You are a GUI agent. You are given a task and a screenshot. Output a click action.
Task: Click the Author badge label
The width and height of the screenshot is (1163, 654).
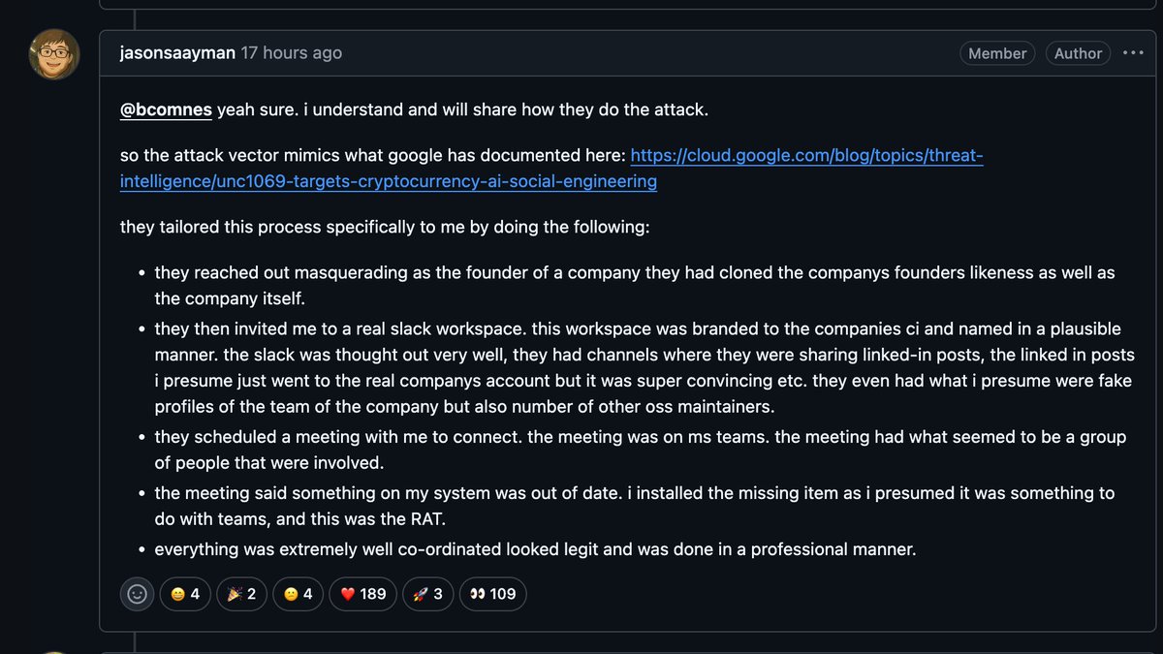[x=1078, y=53]
